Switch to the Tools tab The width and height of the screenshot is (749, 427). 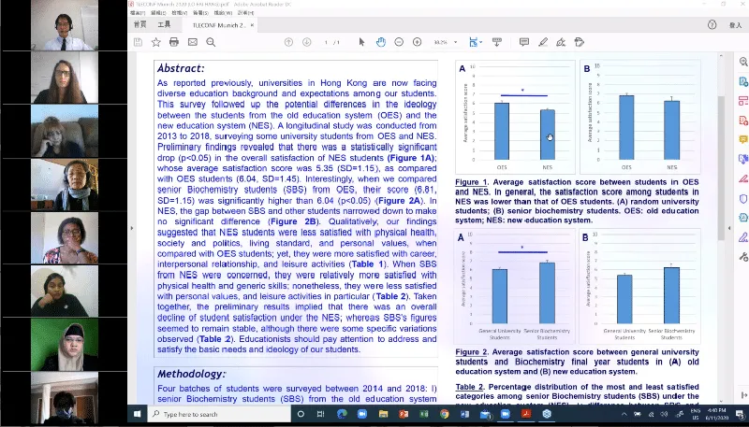[164, 25]
